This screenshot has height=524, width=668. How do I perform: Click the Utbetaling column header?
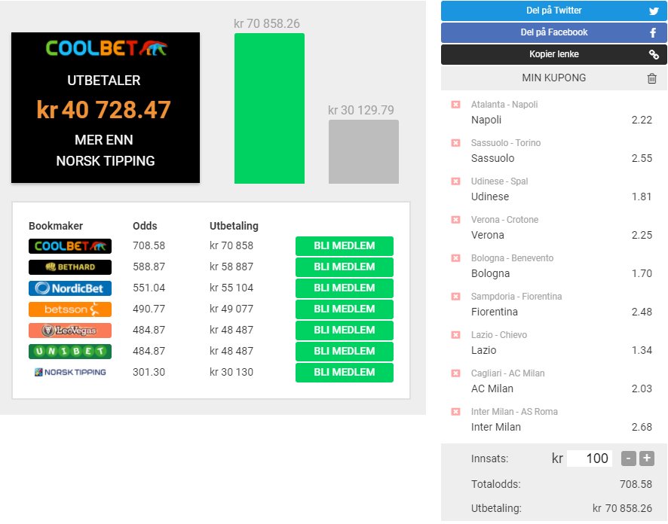(x=234, y=226)
